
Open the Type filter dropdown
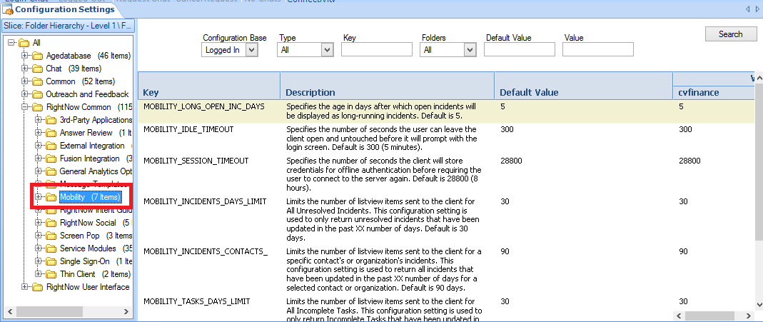click(x=328, y=50)
